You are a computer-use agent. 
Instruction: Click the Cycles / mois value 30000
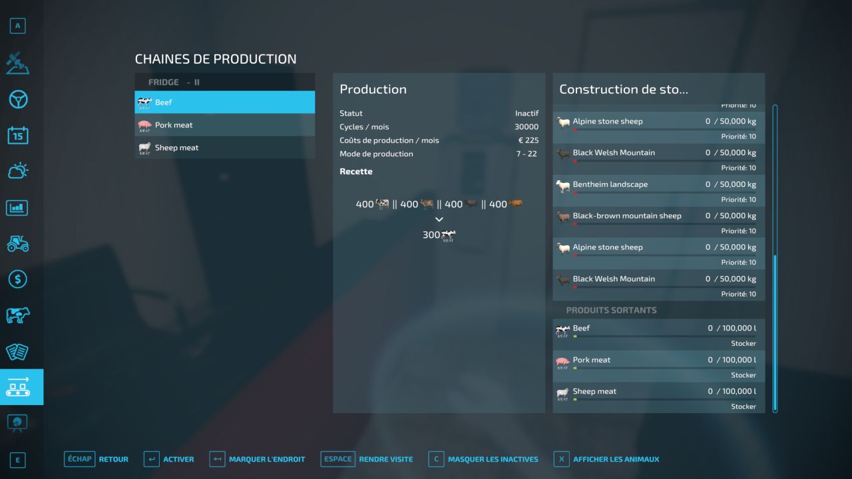point(527,127)
